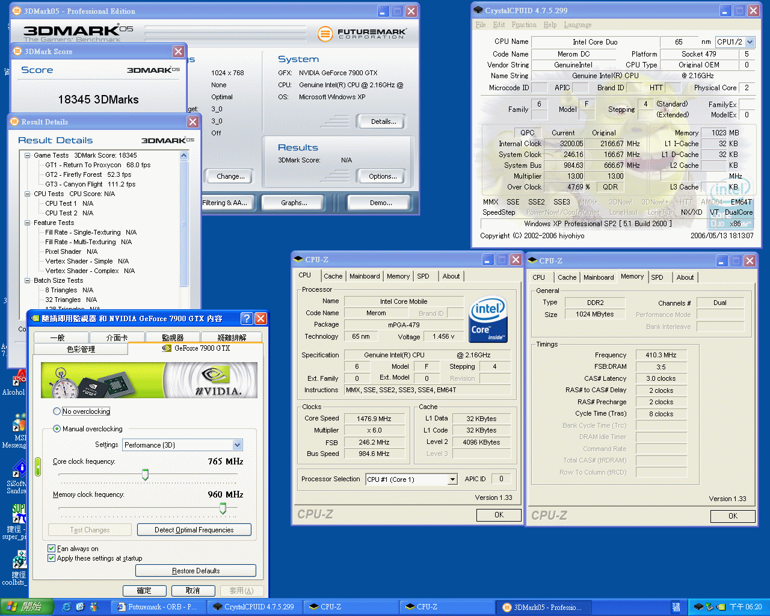Click the left CPU-Z window title icon
The width and height of the screenshot is (770, 616).
[x=298, y=259]
